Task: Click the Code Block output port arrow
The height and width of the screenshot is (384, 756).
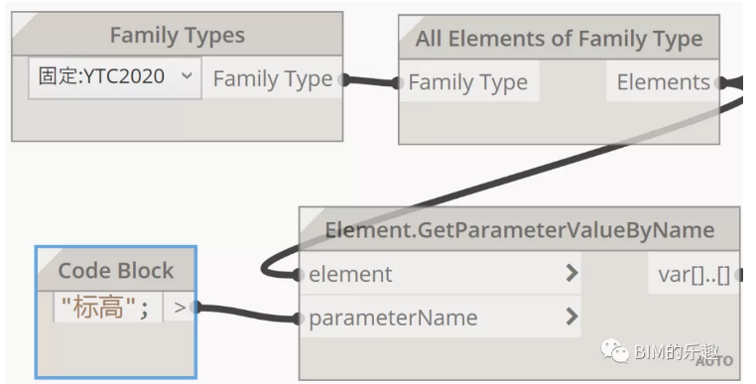Action: tap(180, 307)
